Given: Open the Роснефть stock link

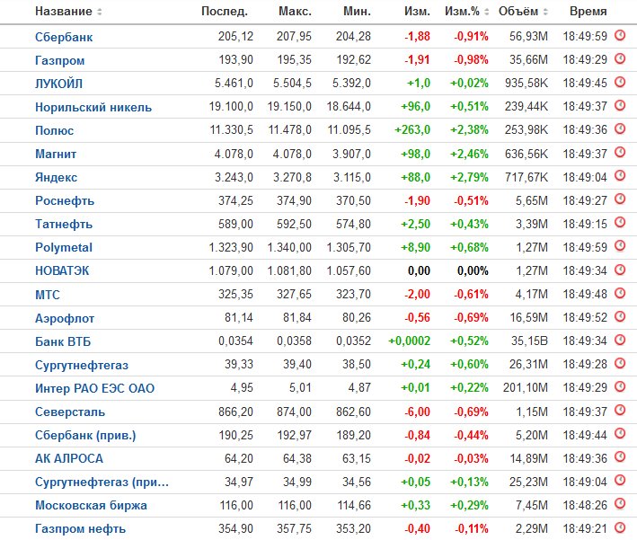Looking at the screenshot, I should coord(65,200).
